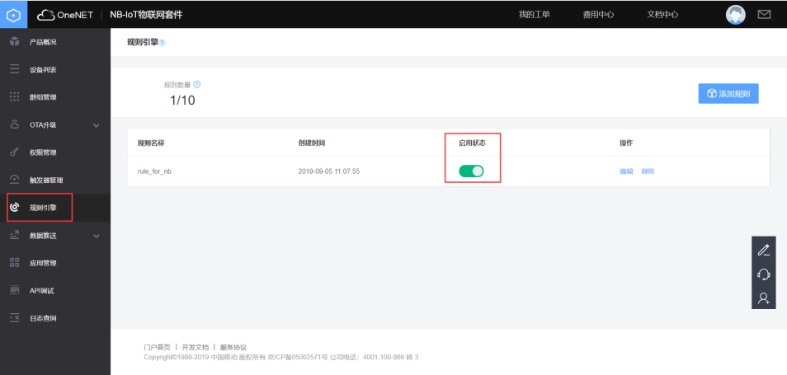
Task: Click 删除 link for rule_for_nb
Action: (648, 171)
